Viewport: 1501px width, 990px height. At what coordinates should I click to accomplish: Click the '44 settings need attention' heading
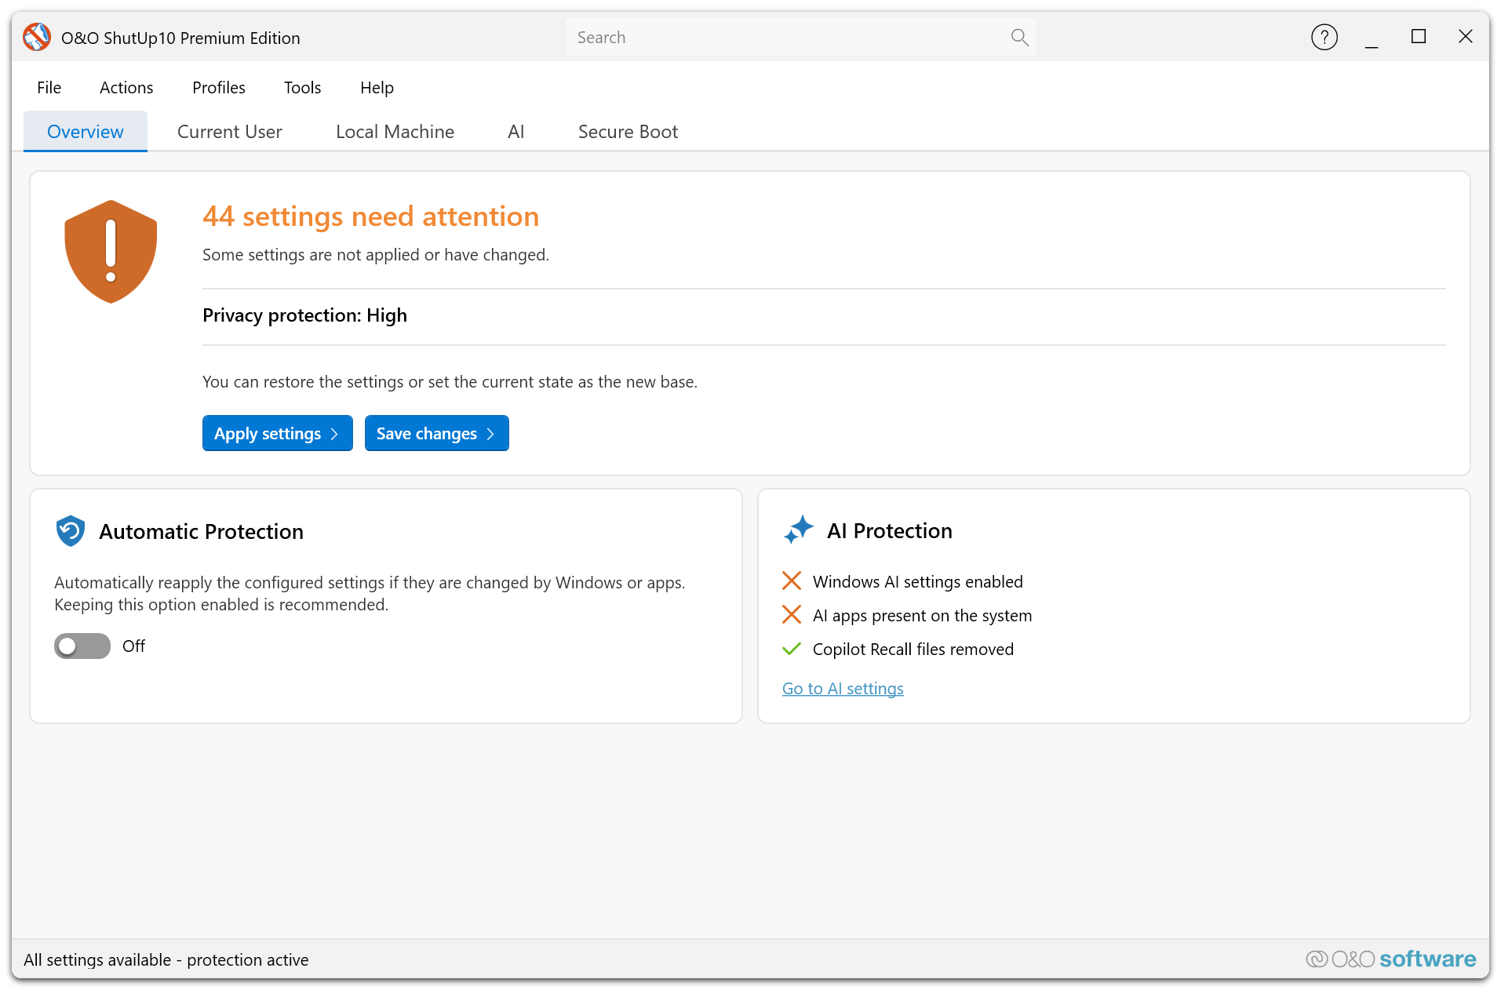click(x=370, y=217)
